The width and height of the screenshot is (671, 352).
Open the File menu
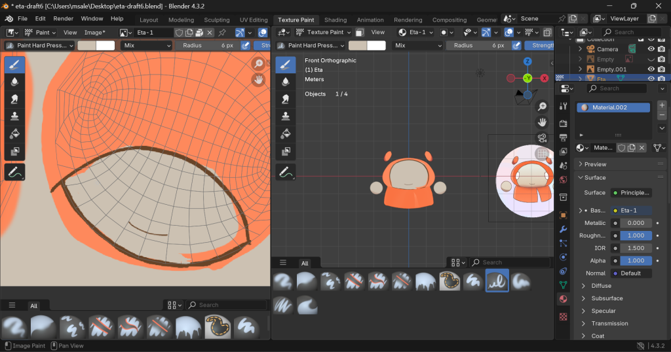pos(22,19)
